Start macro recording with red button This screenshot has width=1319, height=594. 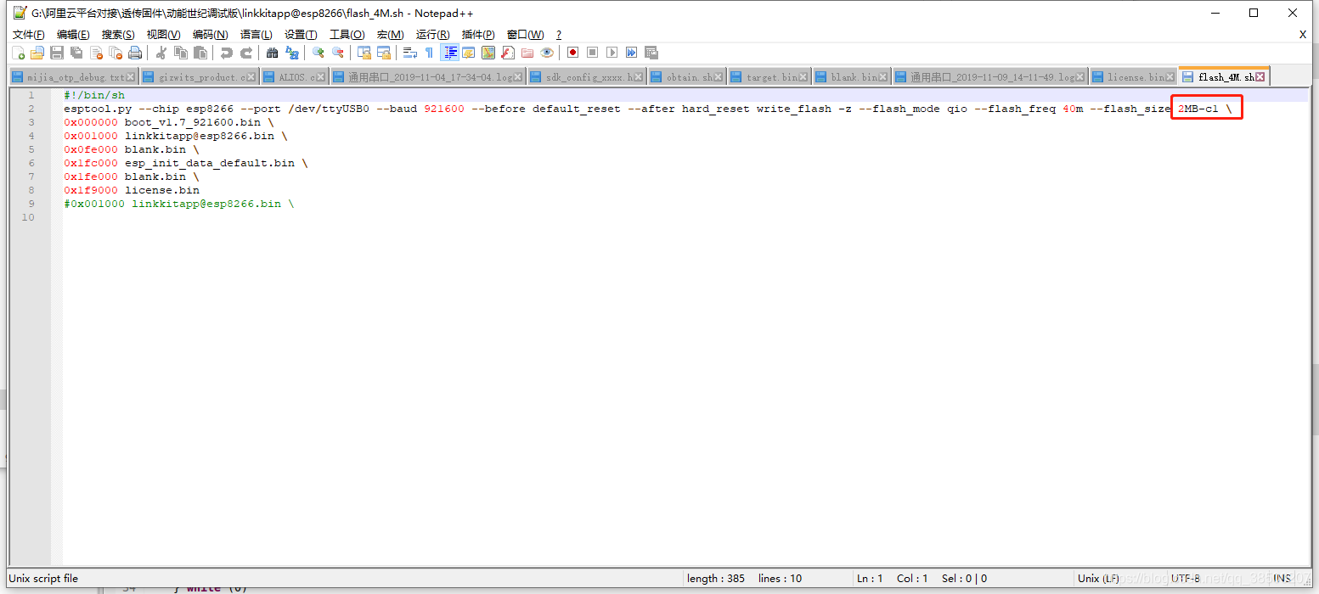pyautogui.click(x=572, y=53)
